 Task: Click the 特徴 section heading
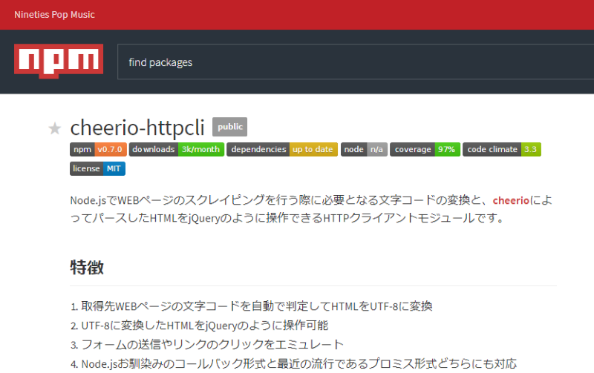pyautogui.click(x=87, y=268)
